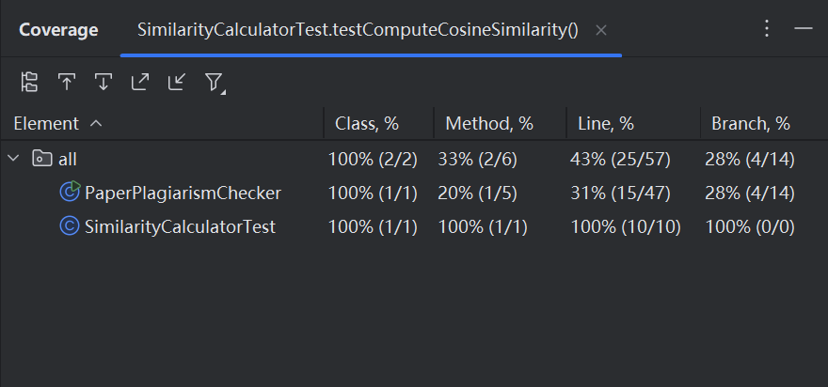Viewport: 828px width, 387px height.
Task: Select the Coverage panel title
Action: coord(58,30)
